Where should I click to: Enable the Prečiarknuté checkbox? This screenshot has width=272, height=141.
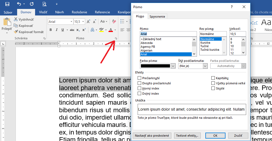pyautogui.click(x=140, y=78)
